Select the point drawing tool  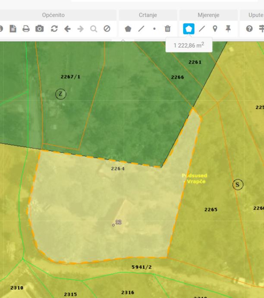tap(154, 29)
